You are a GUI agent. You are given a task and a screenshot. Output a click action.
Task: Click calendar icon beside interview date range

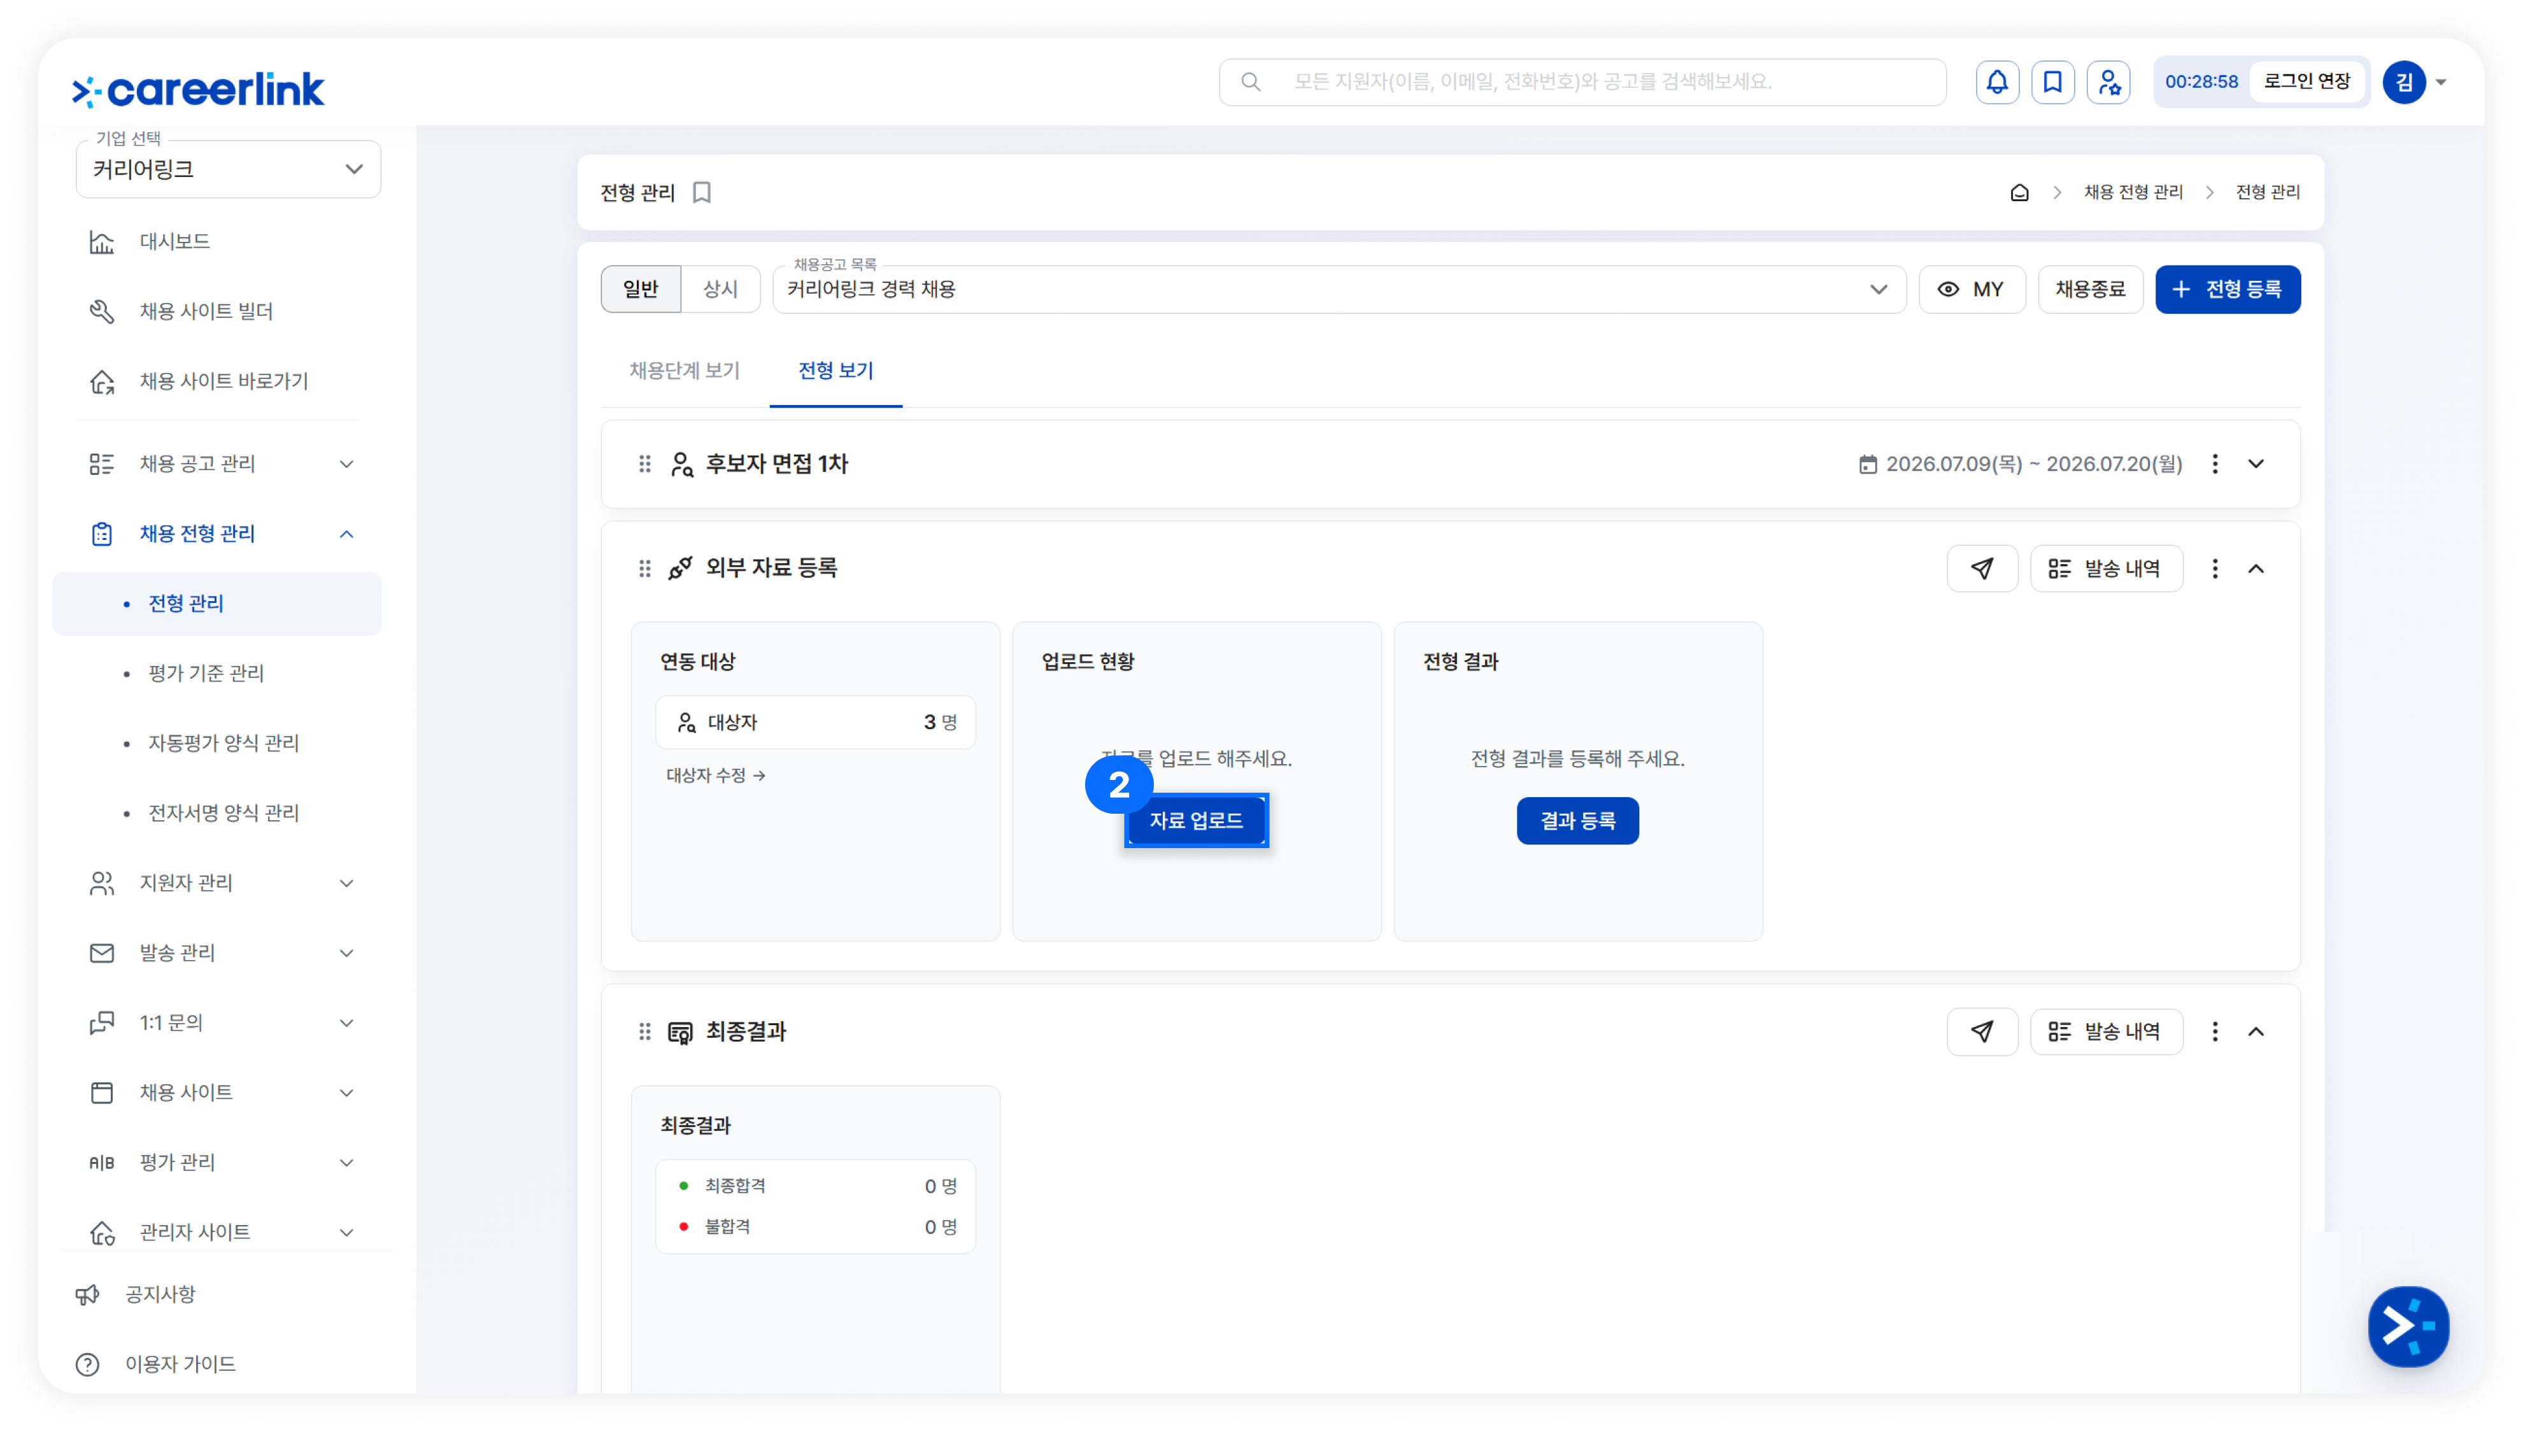[x=1867, y=464]
